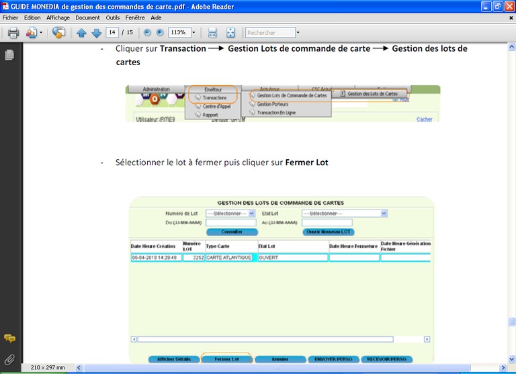Click the vertical scrollbar thumb
Screen dimensions: 516x374
coord(511,321)
